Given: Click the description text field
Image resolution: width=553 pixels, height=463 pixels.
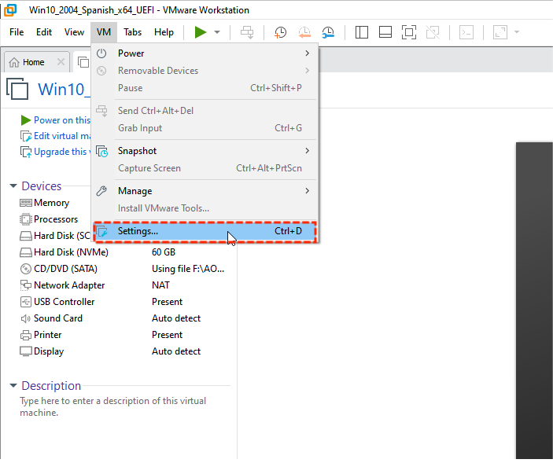Looking at the screenshot, I should [112, 406].
